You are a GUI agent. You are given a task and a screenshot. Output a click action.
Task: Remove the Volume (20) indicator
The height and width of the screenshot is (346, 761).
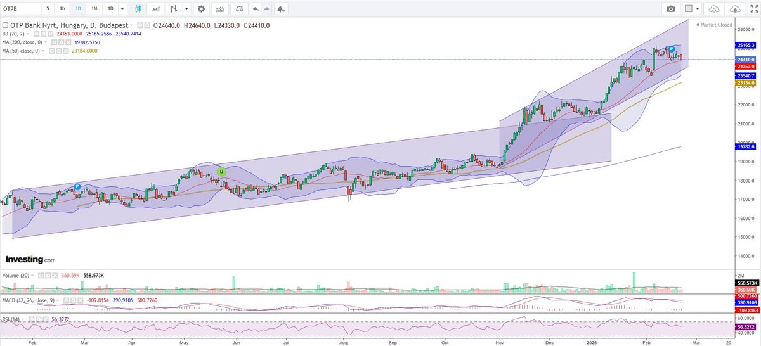coord(55,276)
